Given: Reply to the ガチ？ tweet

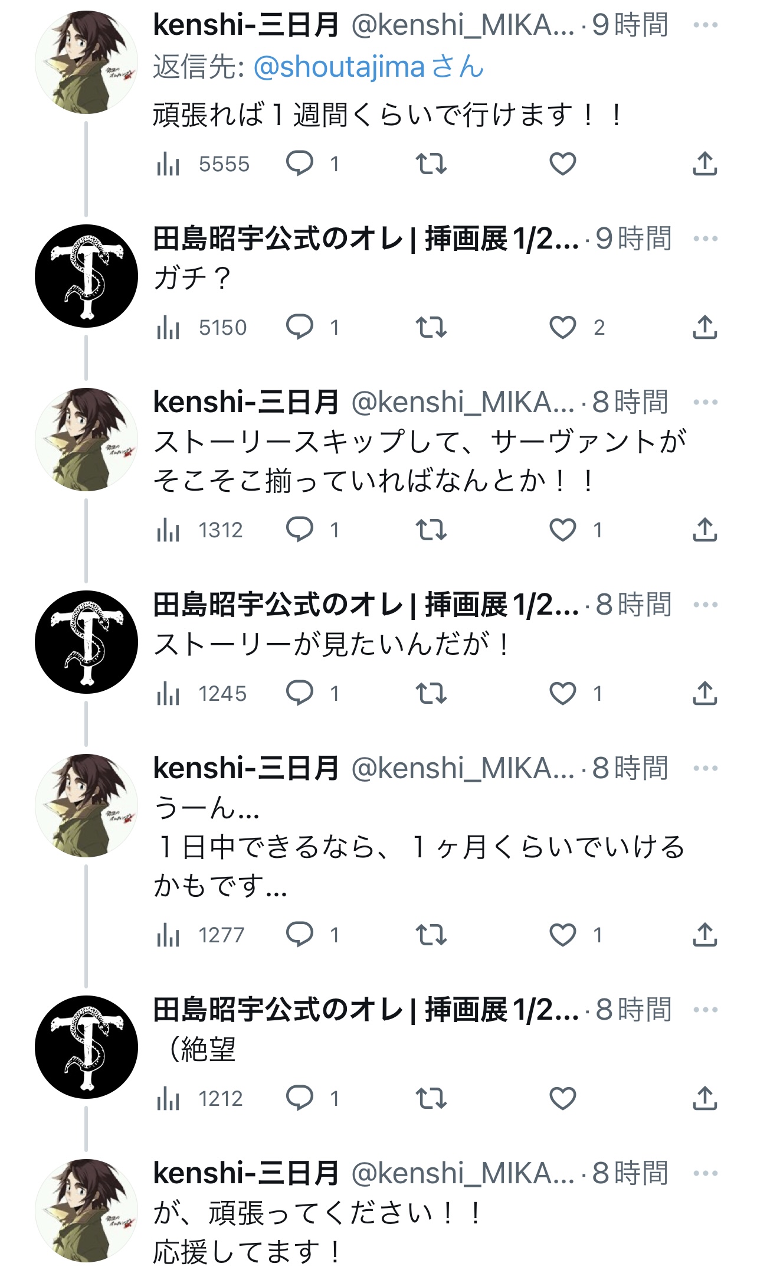Looking at the screenshot, I should [299, 327].
